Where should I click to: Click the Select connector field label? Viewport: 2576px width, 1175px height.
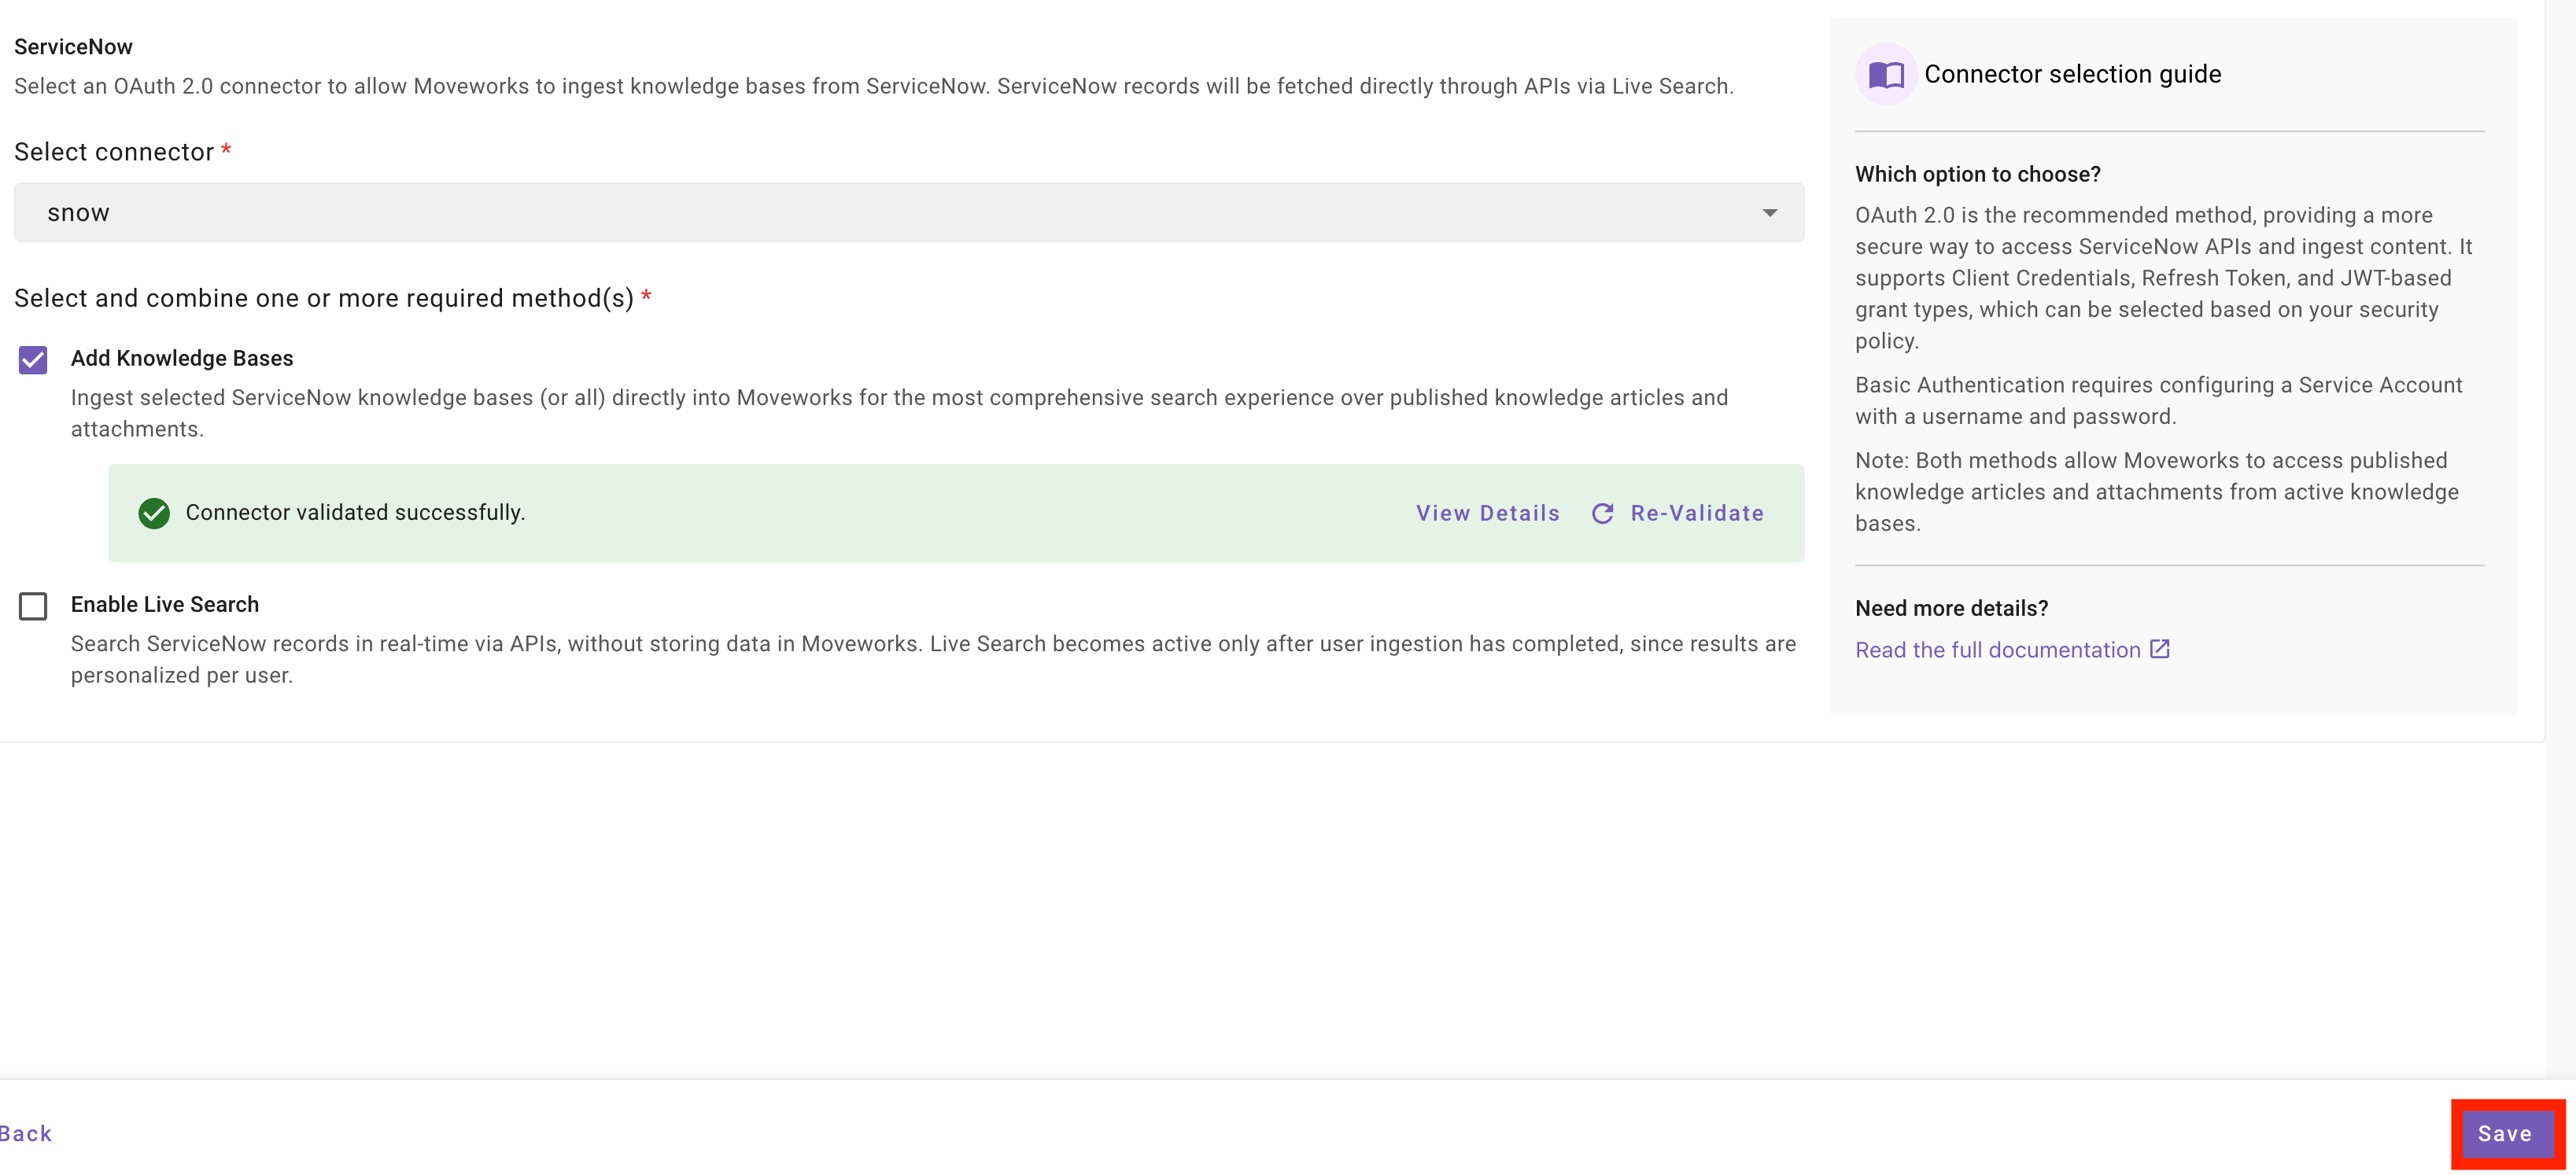point(114,152)
